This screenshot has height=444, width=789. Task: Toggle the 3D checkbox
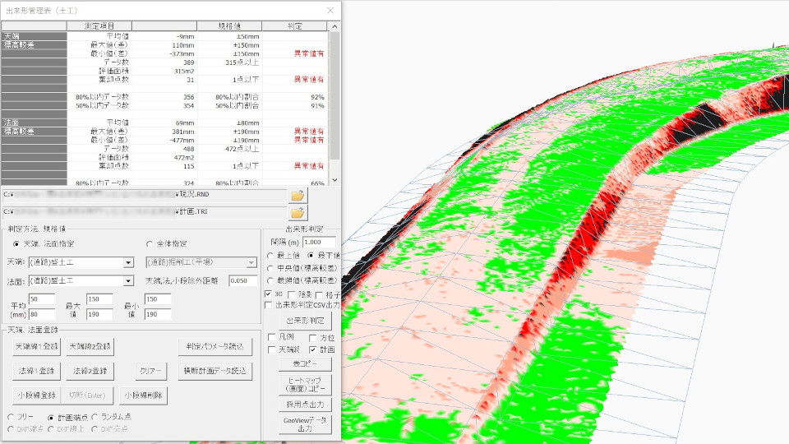point(269,294)
